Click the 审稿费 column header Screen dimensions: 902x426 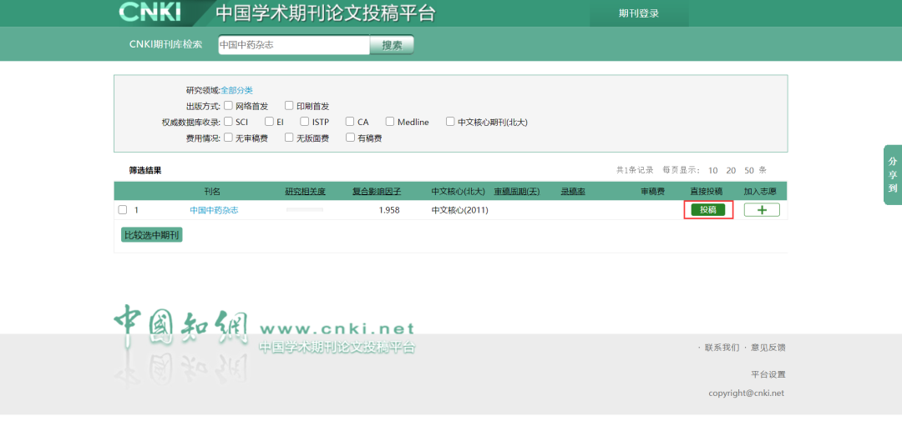coord(653,191)
